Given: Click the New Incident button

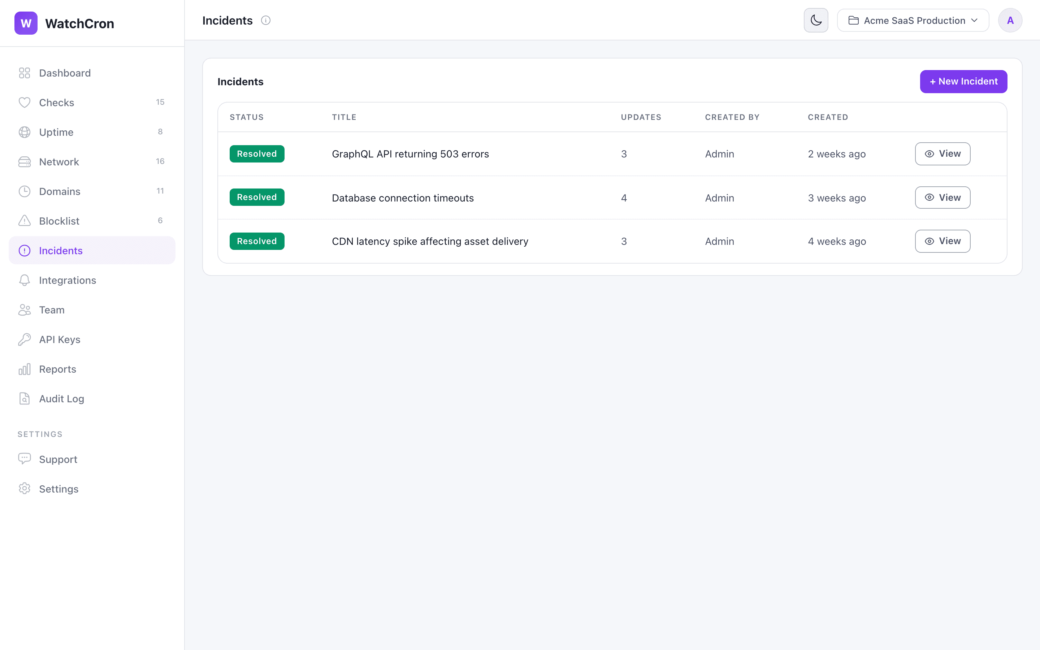Looking at the screenshot, I should click(x=963, y=82).
